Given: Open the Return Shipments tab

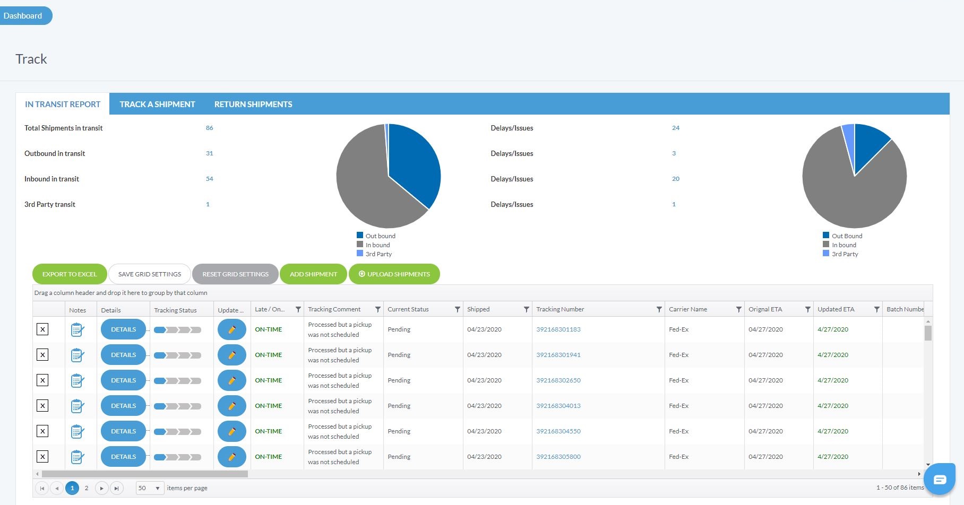Looking at the screenshot, I should click(253, 105).
